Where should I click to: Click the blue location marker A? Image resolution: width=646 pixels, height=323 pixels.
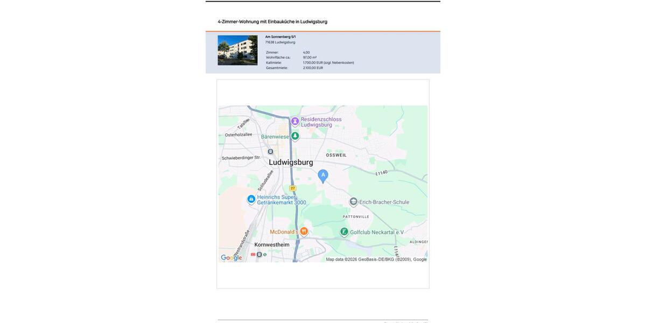click(x=323, y=175)
